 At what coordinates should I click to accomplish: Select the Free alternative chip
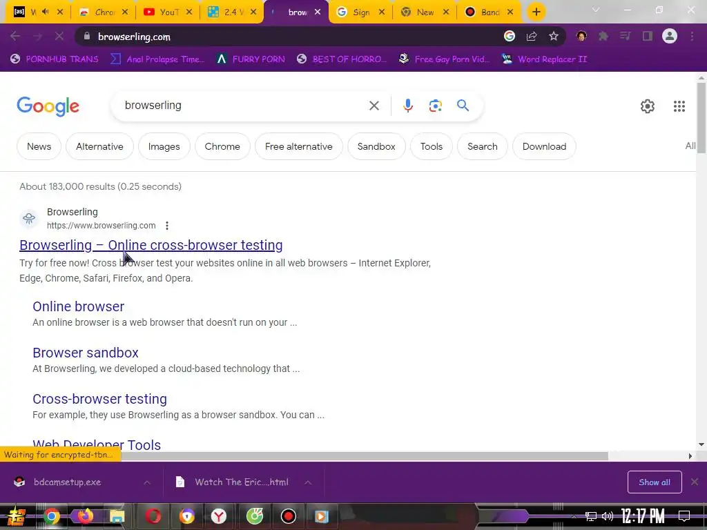tap(299, 146)
